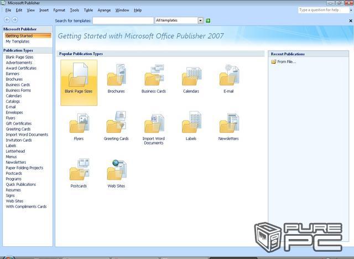Open the File menu

coord(8,10)
